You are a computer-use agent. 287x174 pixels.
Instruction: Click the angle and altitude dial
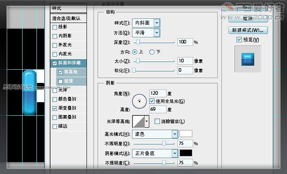139,101
